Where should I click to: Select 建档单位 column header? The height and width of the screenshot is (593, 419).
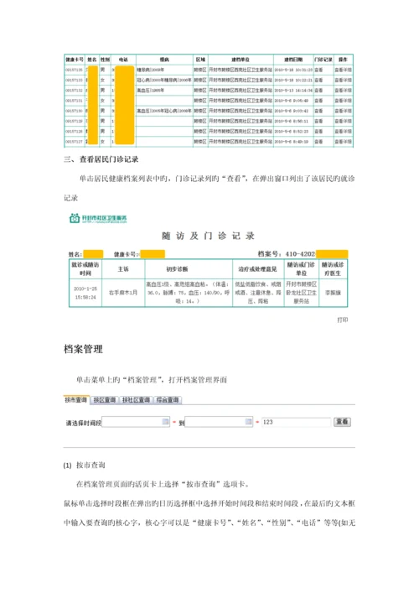[x=241, y=60]
